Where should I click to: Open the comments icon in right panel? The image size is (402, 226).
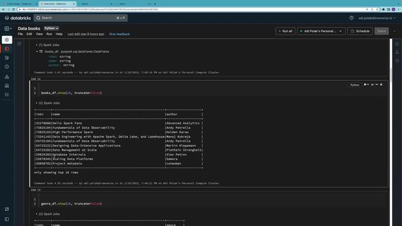tap(397, 43)
